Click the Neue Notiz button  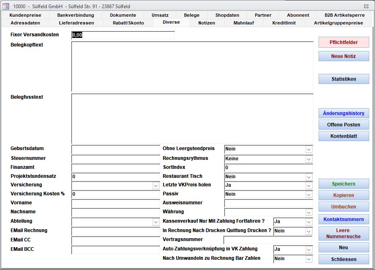pos(344,56)
